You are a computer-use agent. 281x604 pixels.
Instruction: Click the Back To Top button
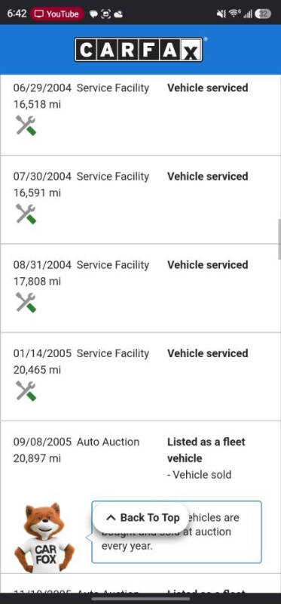pyautogui.click(x=140, y=518)
